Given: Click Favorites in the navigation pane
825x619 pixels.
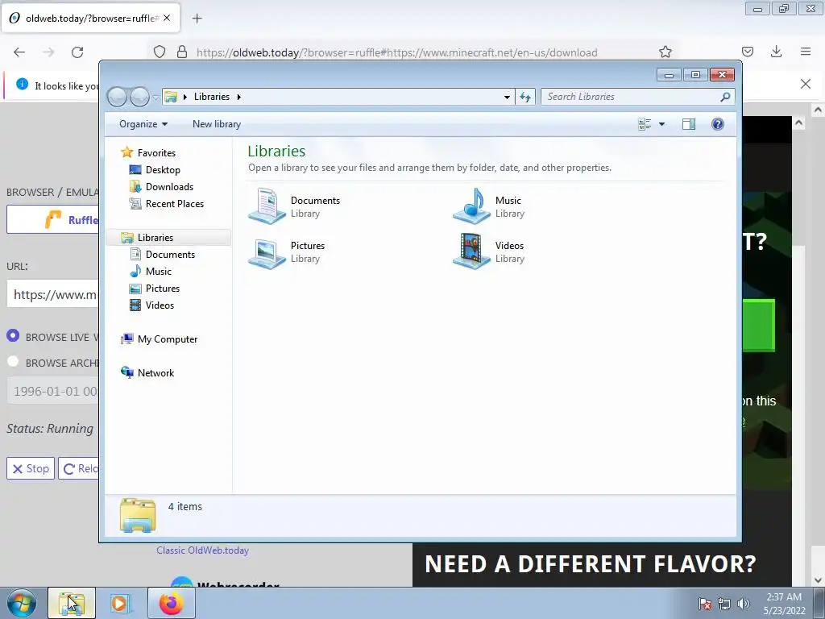Looking at the screenshot, I should [156, 152].
